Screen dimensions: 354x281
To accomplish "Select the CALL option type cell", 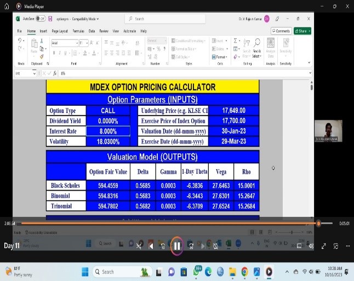I will coord(108,111).
